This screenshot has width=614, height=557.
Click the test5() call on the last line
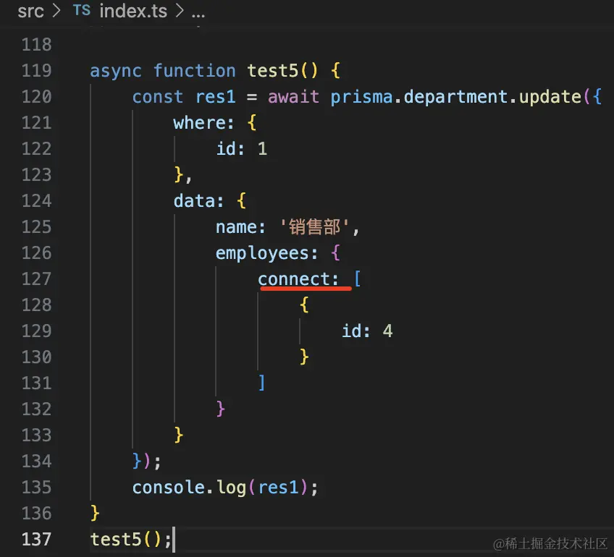point(121,539)
